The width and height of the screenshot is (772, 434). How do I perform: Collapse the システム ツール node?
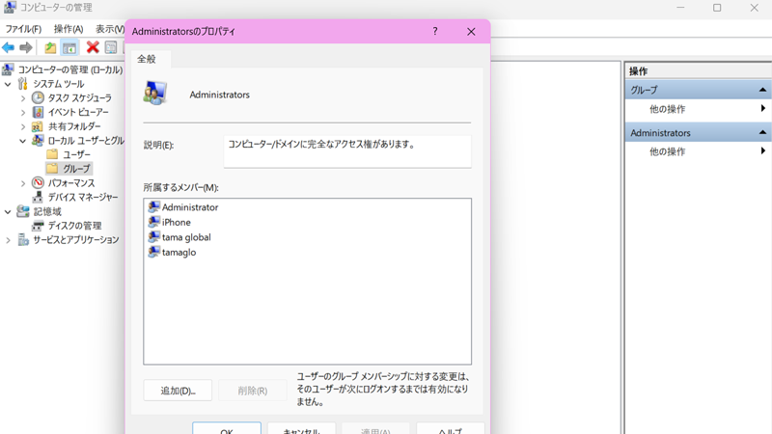[x=8, y=84]
